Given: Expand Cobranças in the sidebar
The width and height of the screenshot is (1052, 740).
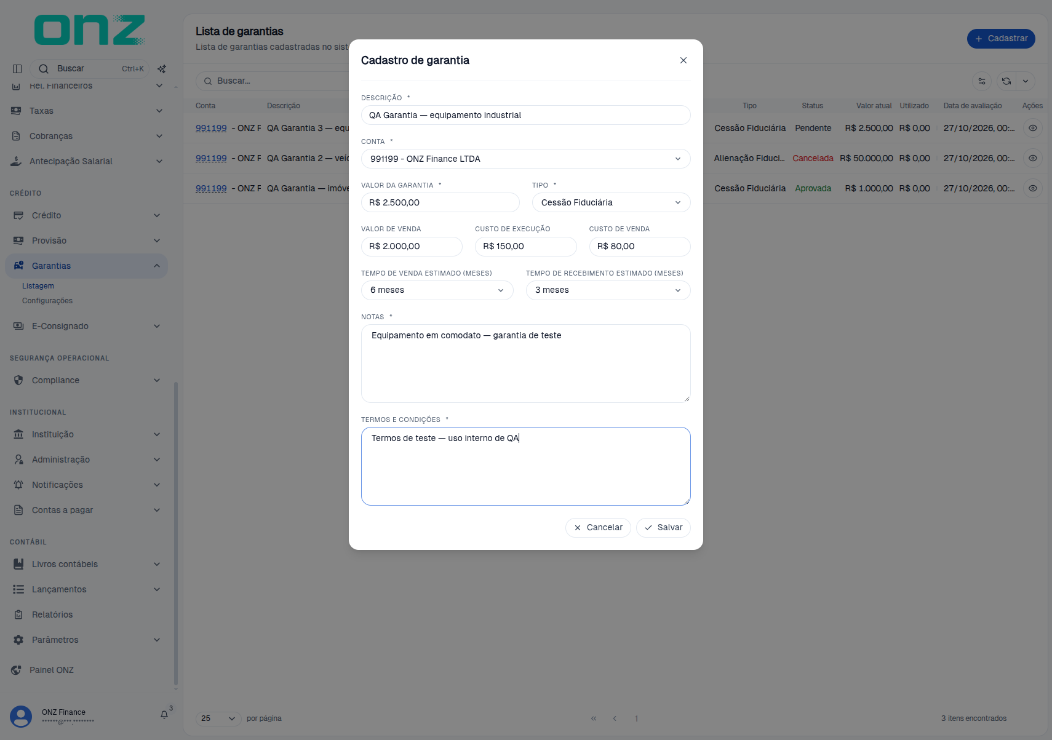Looking at the screenshot, I should (x=86, y=136).
